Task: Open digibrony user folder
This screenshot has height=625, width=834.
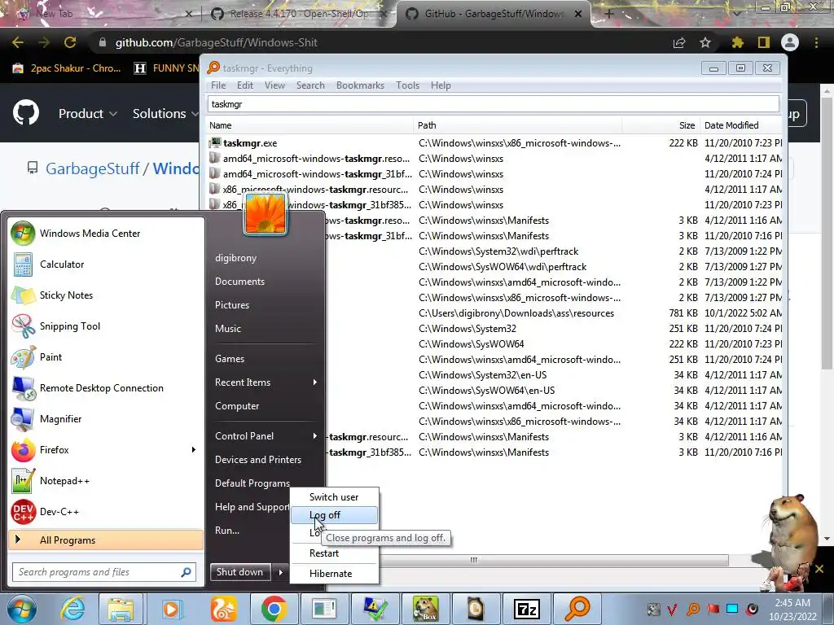Action: pyautogui.click(x=235, y=258)
